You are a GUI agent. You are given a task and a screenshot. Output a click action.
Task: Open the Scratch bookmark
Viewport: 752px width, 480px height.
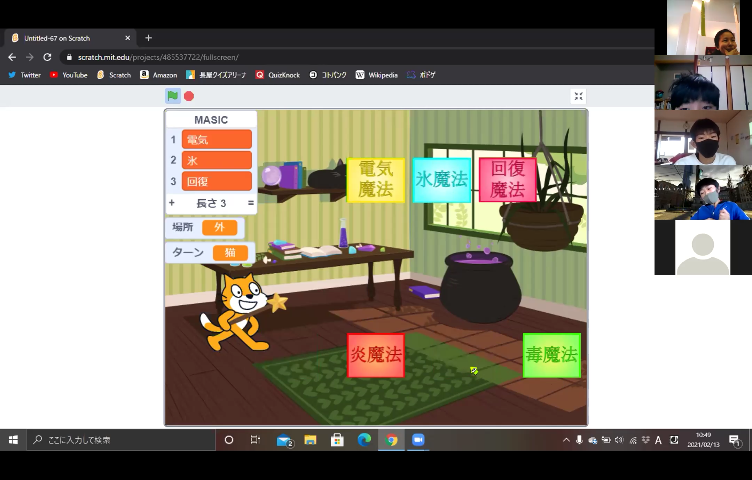(114, 75)
